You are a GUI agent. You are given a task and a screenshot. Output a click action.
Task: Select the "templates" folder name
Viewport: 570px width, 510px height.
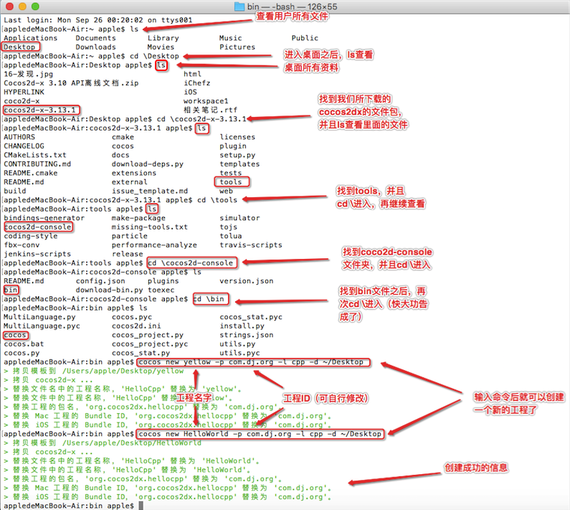click(239, 164)
